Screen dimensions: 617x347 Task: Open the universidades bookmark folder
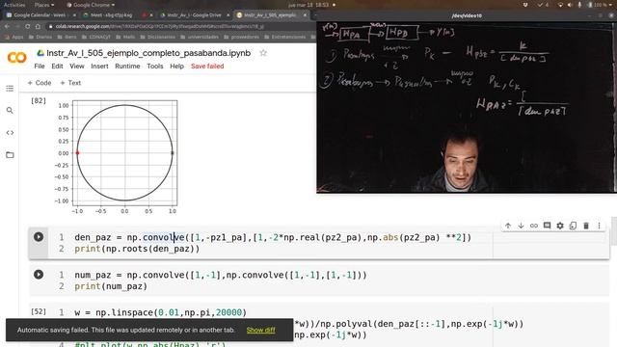[200, 37]
